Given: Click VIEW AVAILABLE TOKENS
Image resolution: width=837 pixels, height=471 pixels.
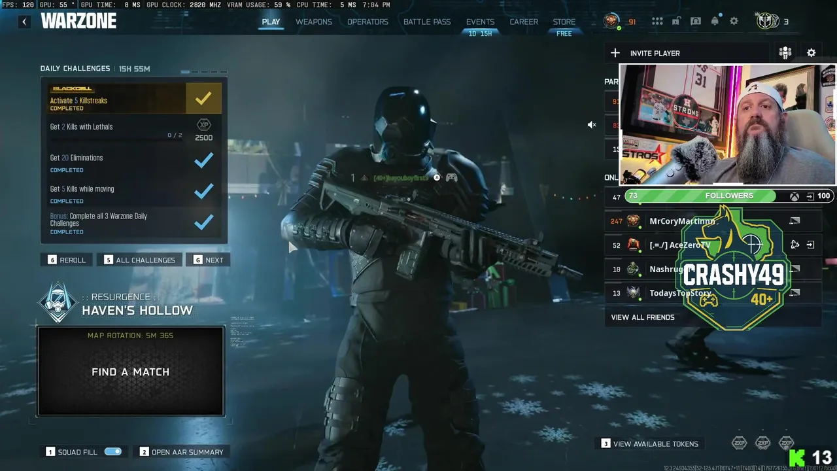Looking at the screenshot, I should 650,444.
